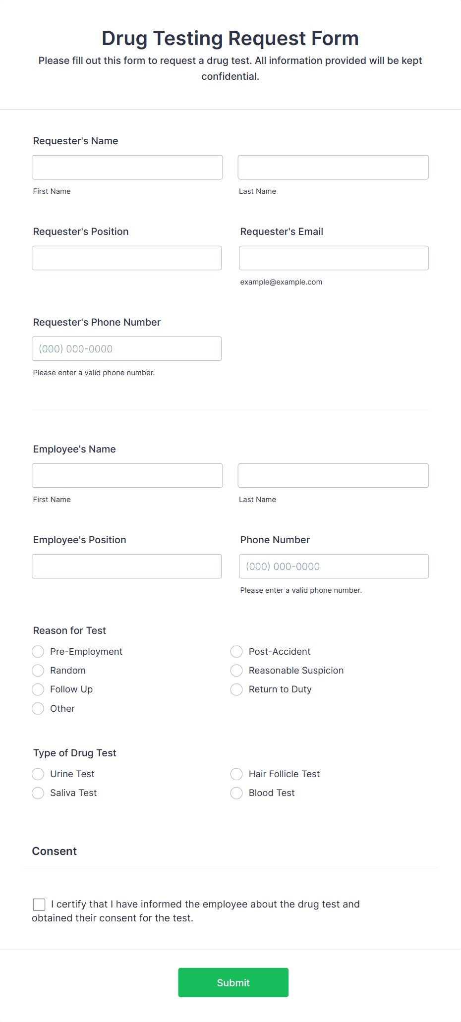This screenshot has height=1022, width=461.
Task: Click the requester's first name field
Action: tap(127, 167)
